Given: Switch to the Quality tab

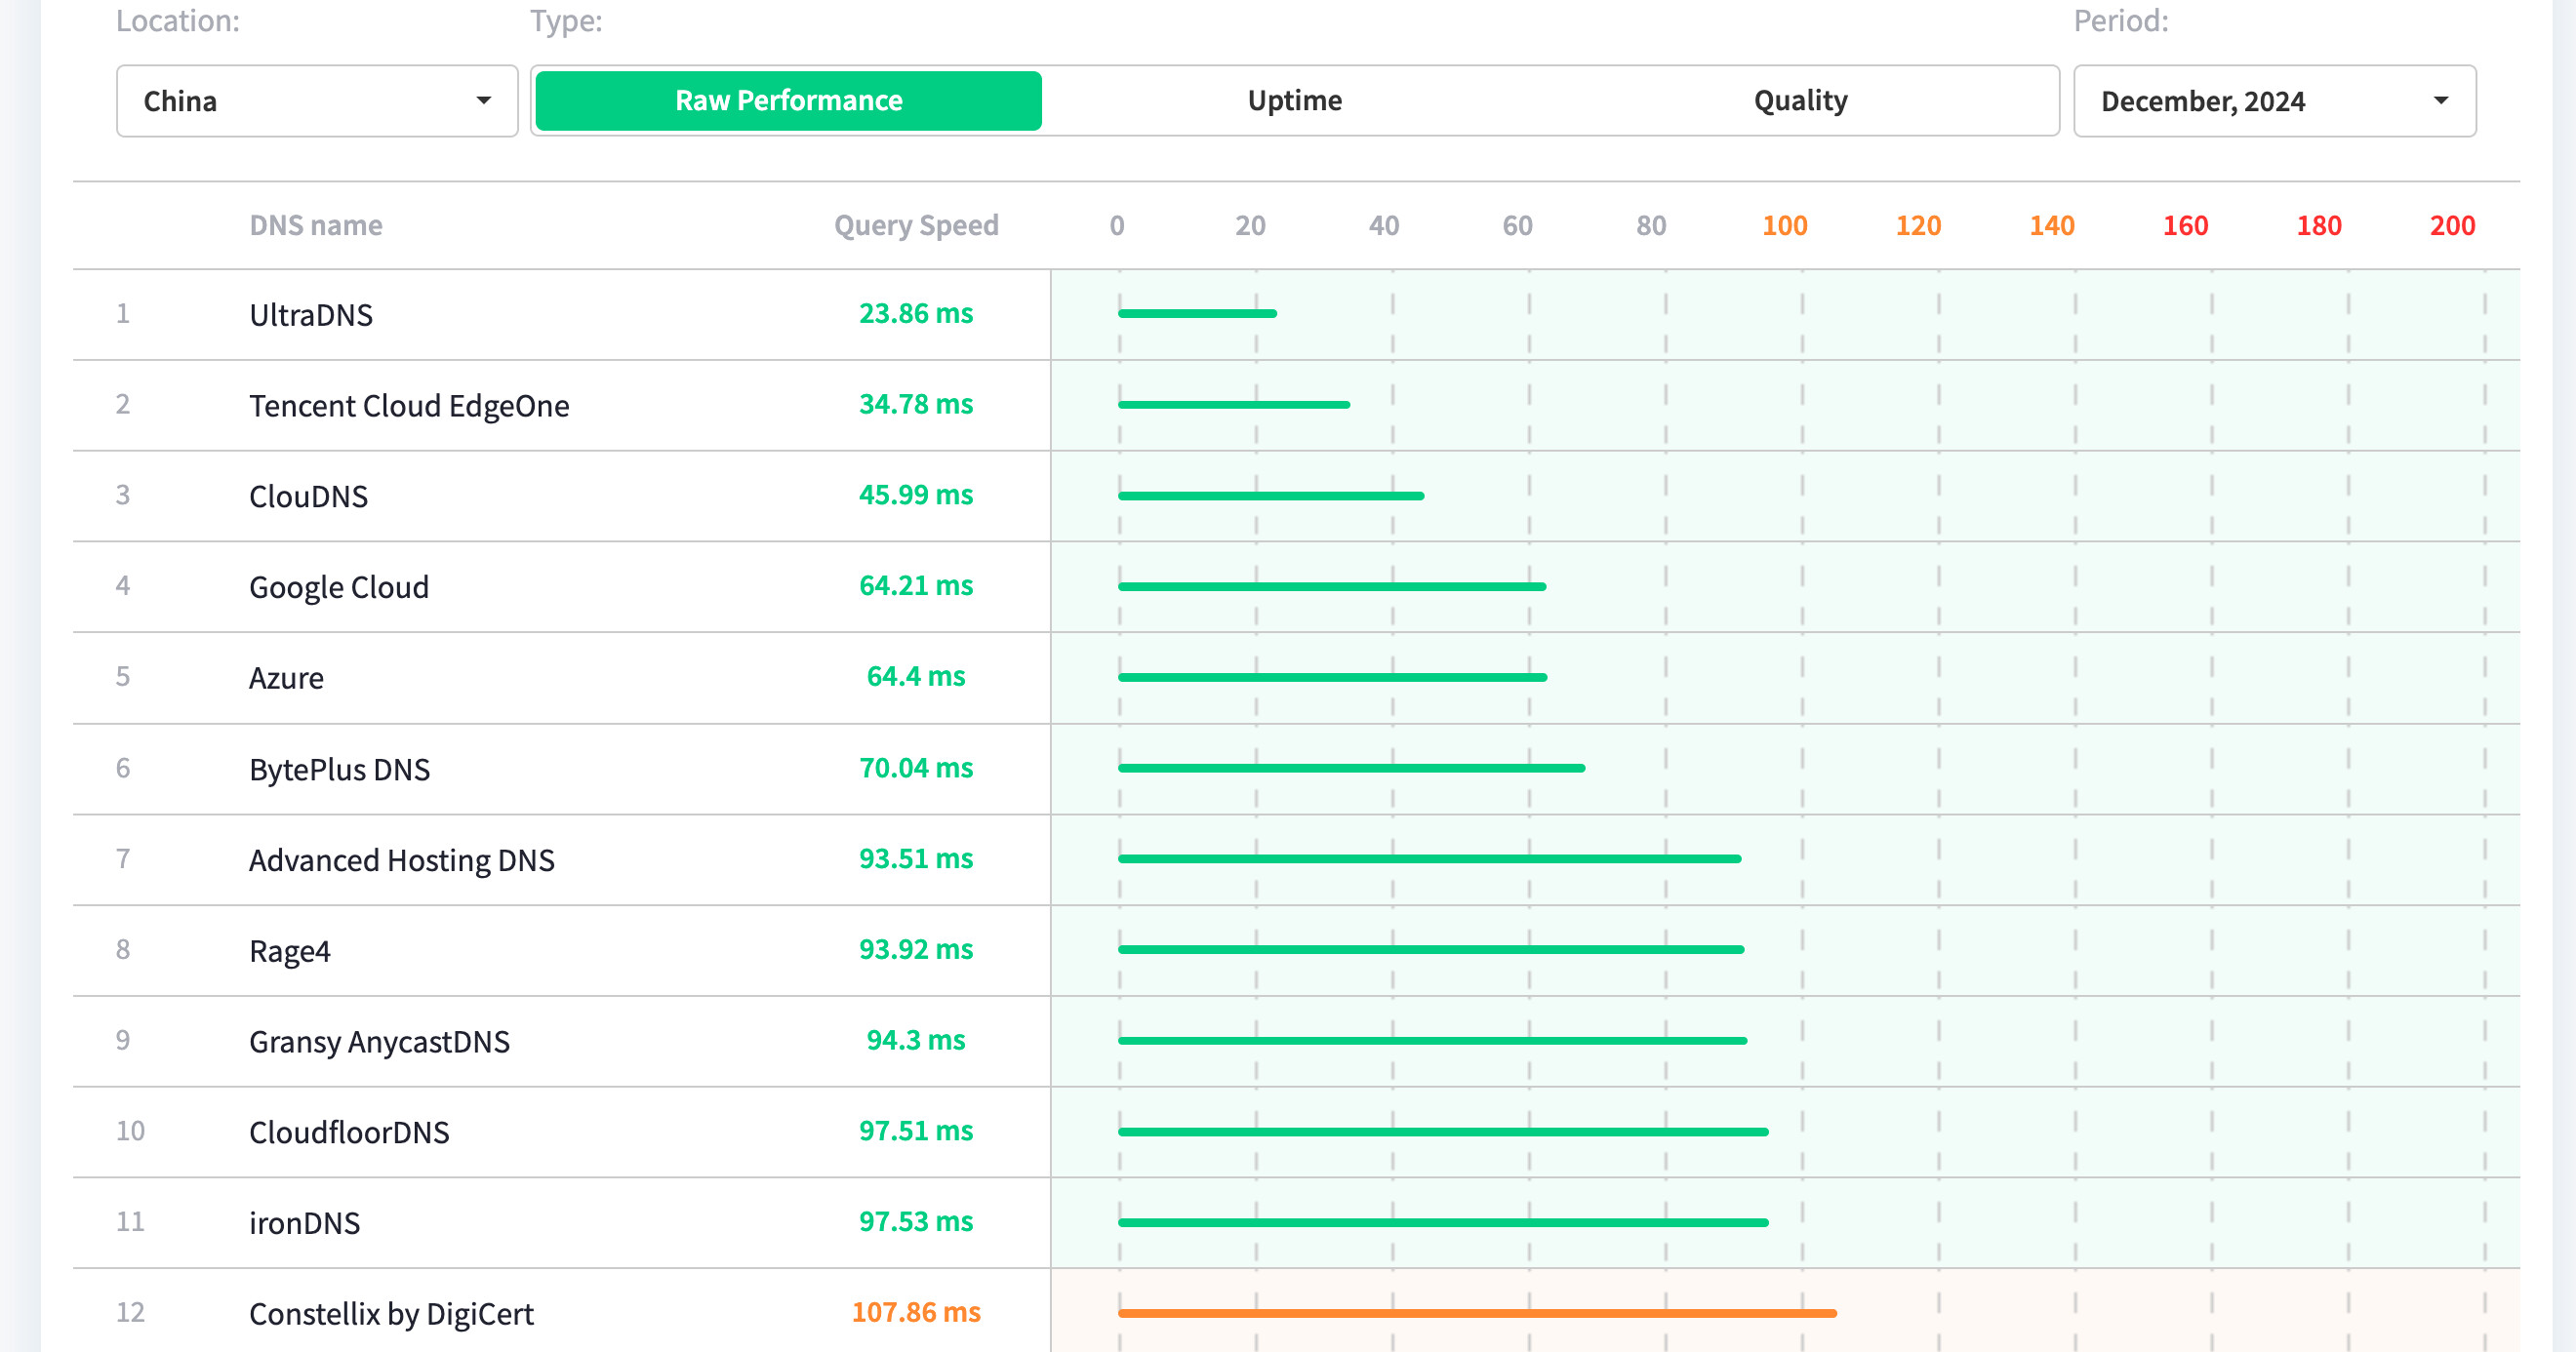Looking at the screenshot, I should click(x=1800, y=101).
